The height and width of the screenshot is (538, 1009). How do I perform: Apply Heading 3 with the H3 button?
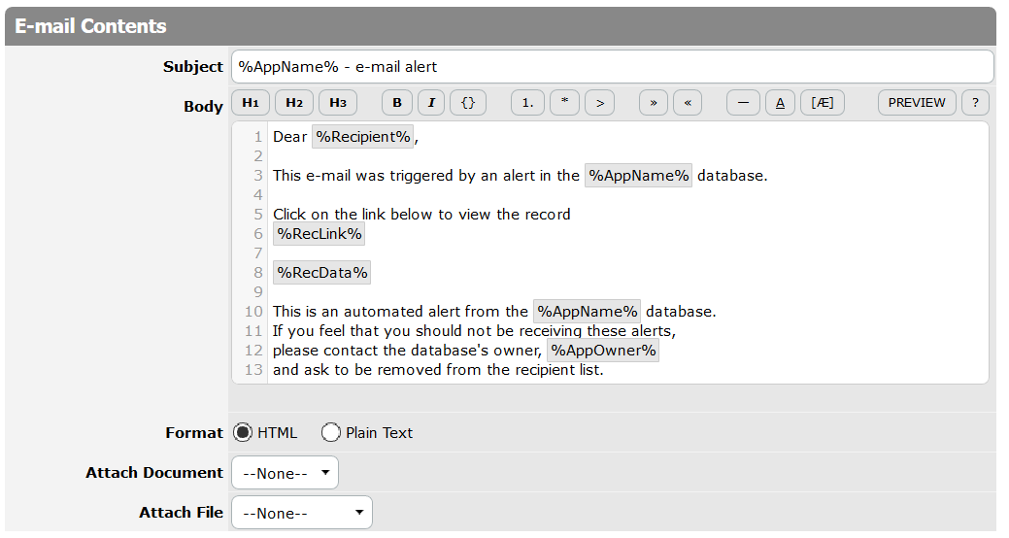pos(338,103)
